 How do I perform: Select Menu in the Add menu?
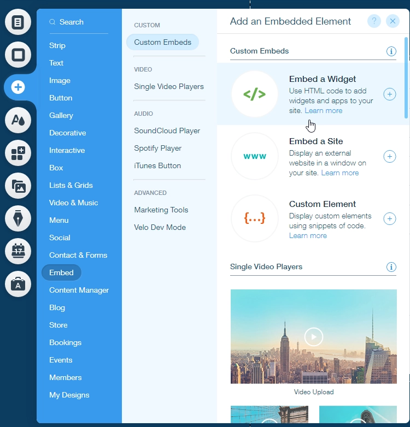coord(59,220)
